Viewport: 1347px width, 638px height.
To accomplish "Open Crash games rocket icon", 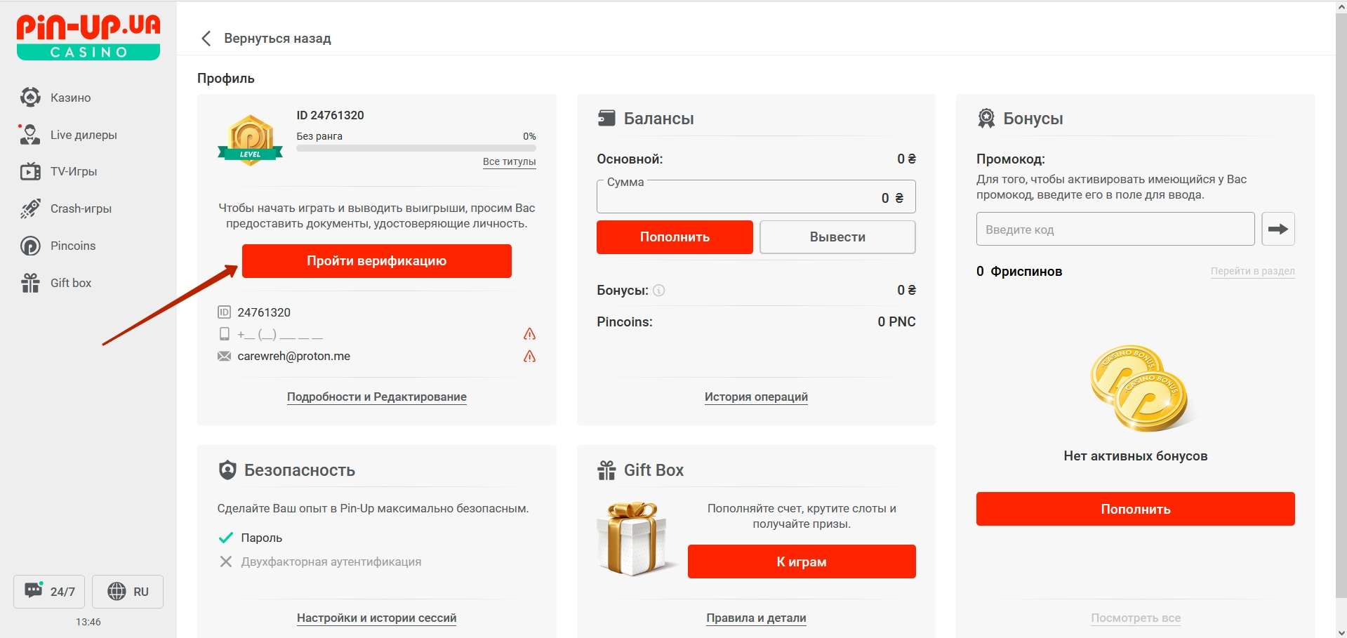I will tap(30, 208).
